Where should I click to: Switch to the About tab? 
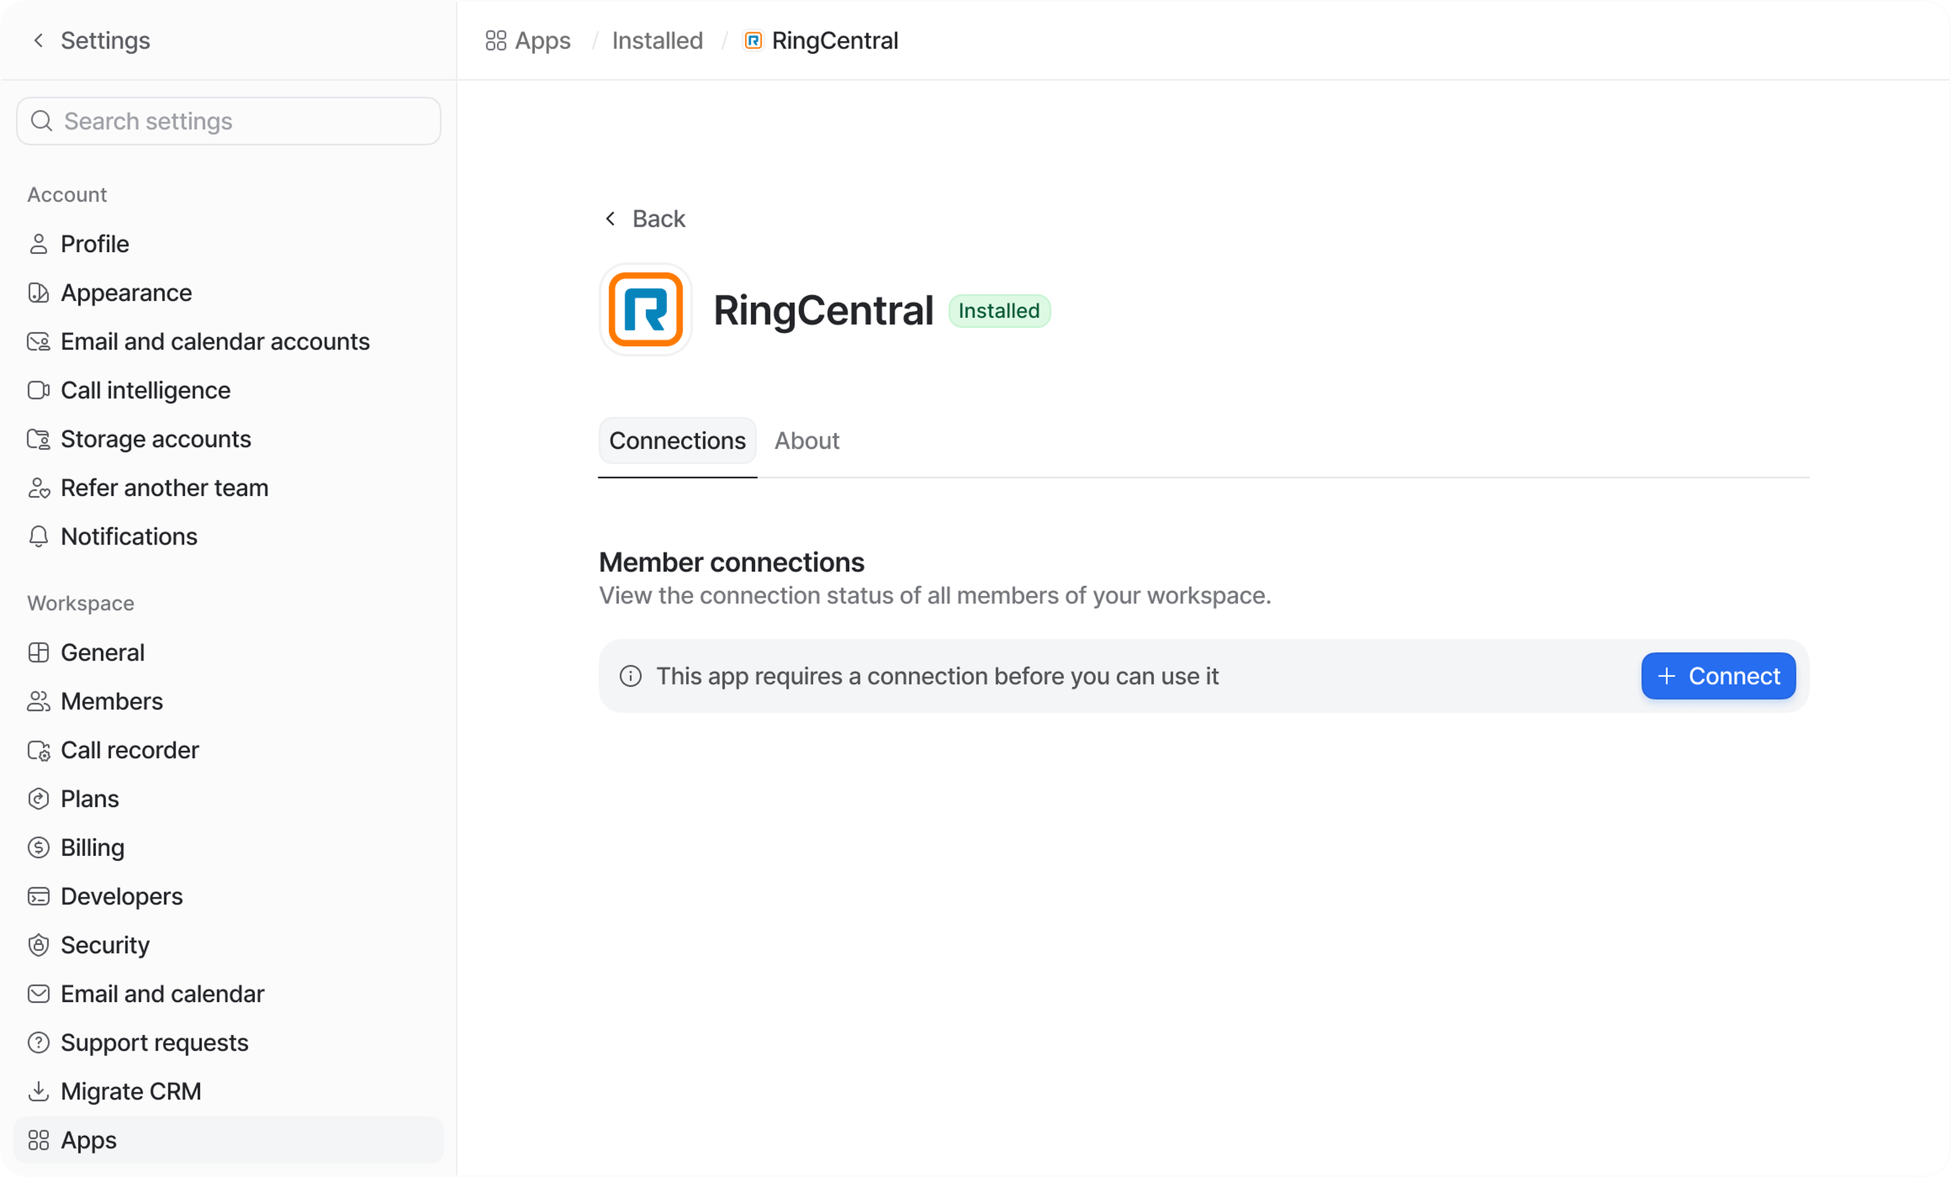point(806,441)
